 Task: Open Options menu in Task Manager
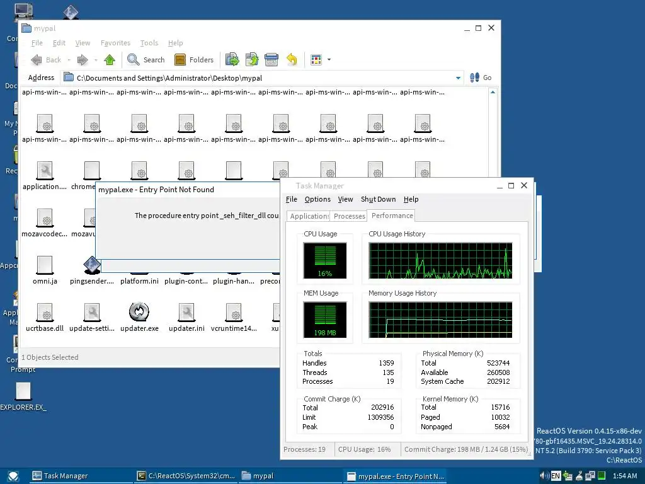point(317,199)
